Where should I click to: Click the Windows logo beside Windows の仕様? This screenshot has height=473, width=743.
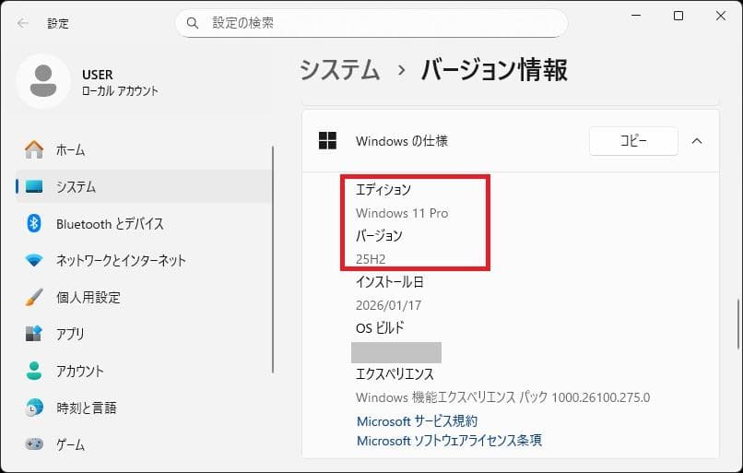click(x=327, y=141)
